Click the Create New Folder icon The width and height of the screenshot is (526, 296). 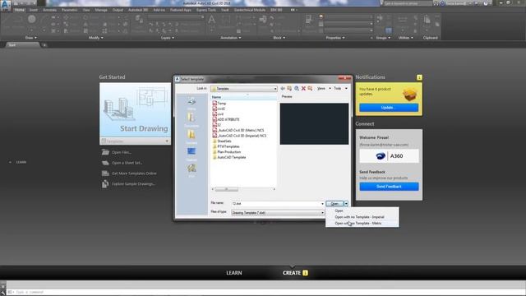pyautogui.click(x=310, y=88)
